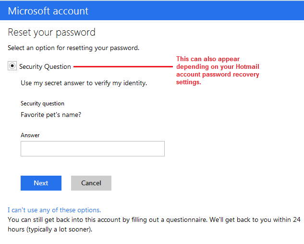The height and width of the screenshot is (244, 304).
Task: Click "Select an option for resetting" instruction
Action: point(73,48)
